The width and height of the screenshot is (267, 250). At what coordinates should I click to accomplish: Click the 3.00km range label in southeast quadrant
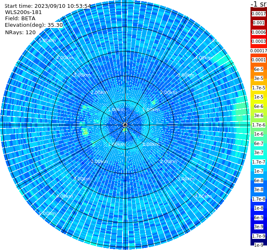pos(186,179)
